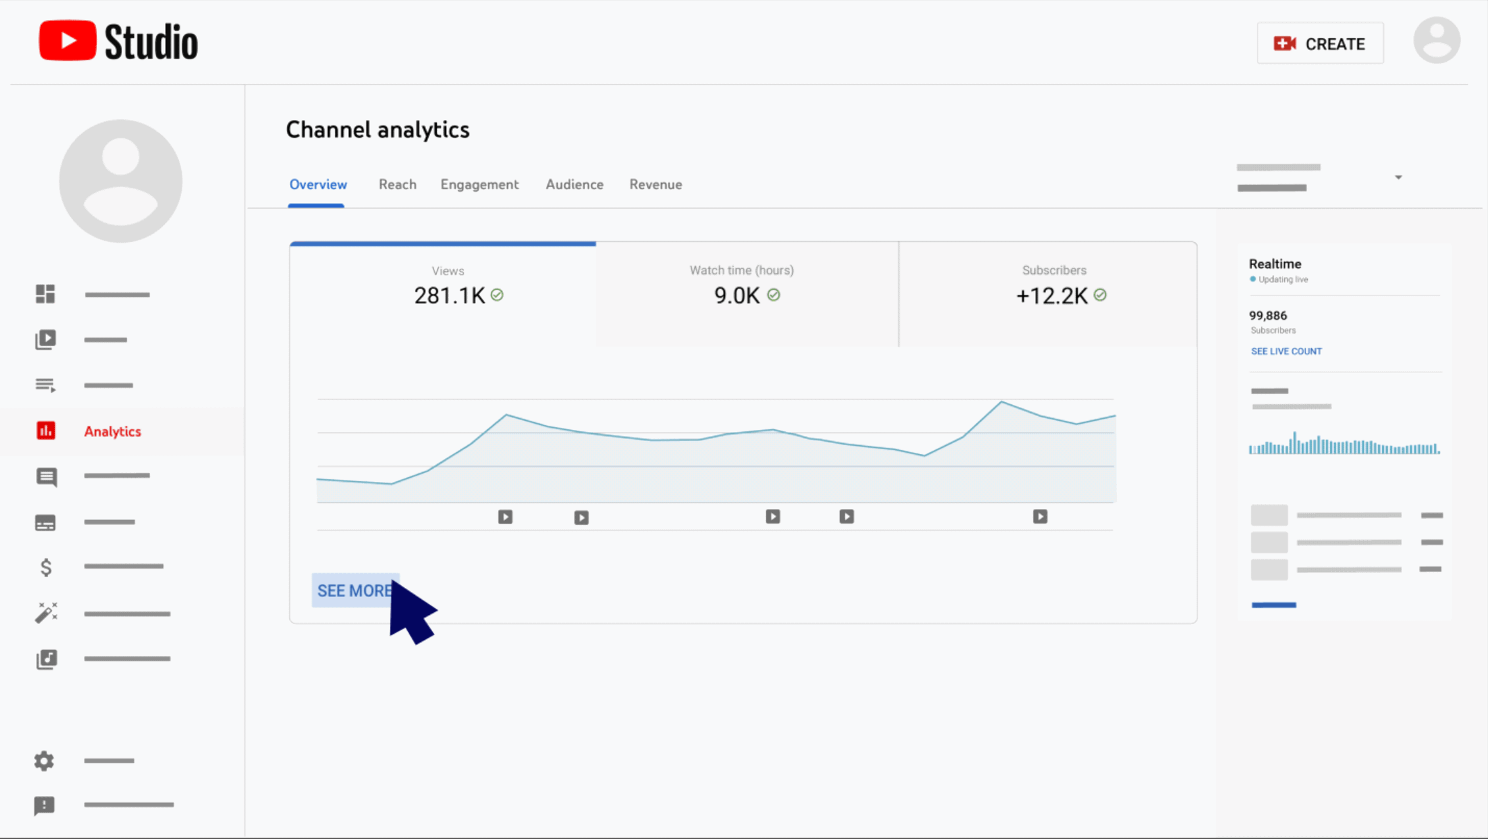Image resolution: width=1488 pixels, height=839 pixels.
Task: Switch to the Revenue tab
Action: point(655,184)
